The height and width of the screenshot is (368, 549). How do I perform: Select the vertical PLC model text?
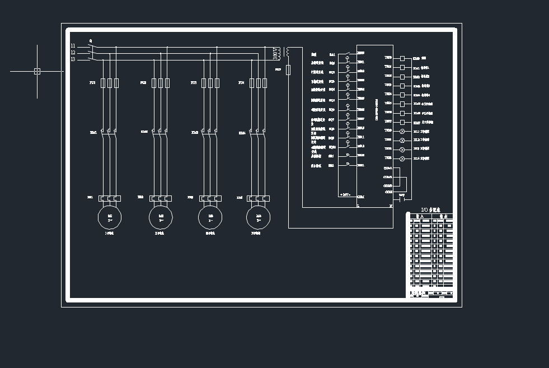[377, 110]
